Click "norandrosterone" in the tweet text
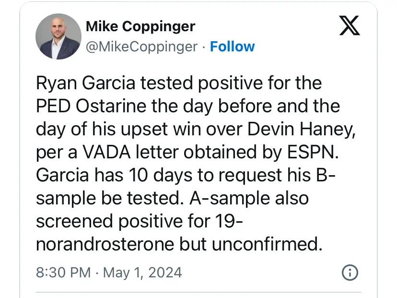 105,244
